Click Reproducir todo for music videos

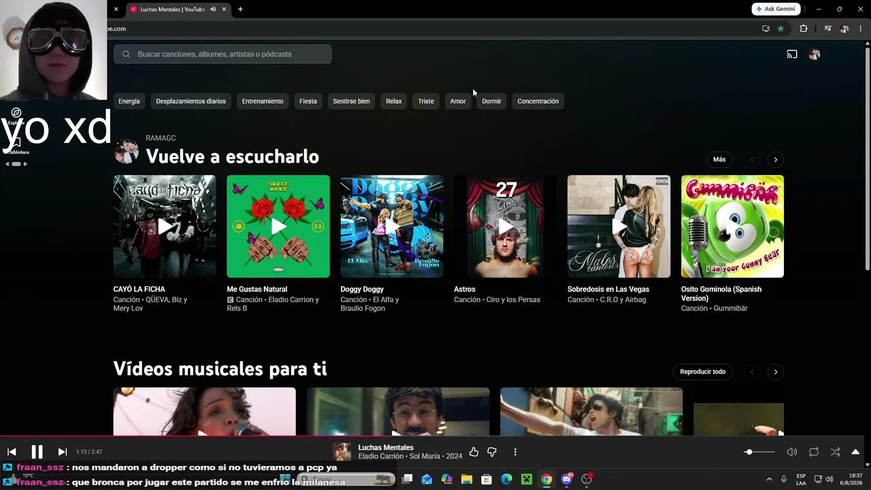703,372
